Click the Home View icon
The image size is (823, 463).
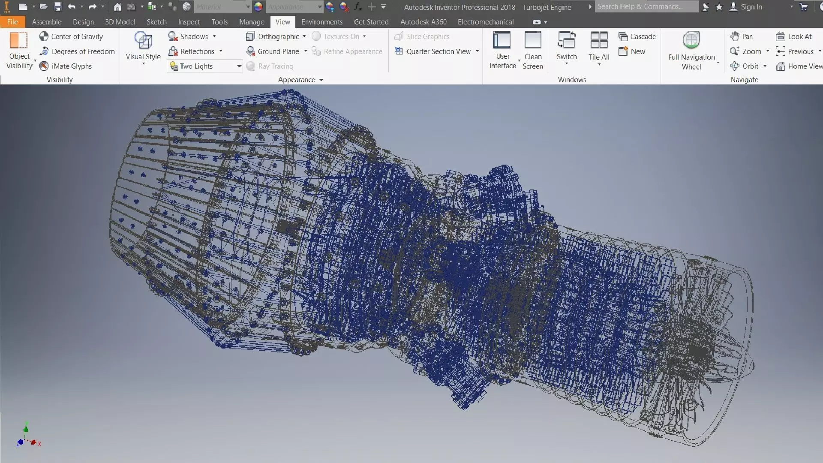[781, 66]
